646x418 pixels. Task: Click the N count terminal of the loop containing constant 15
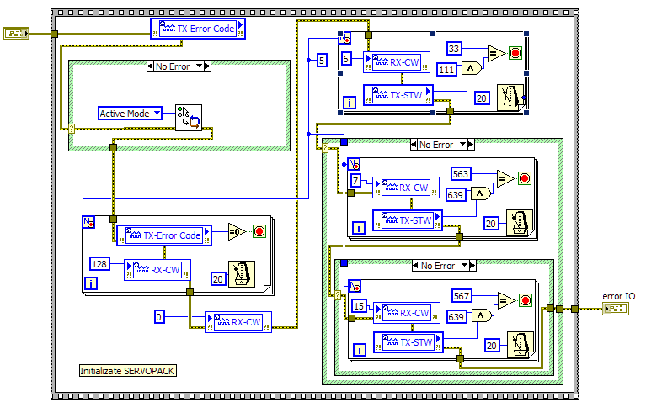click(355, 286)
